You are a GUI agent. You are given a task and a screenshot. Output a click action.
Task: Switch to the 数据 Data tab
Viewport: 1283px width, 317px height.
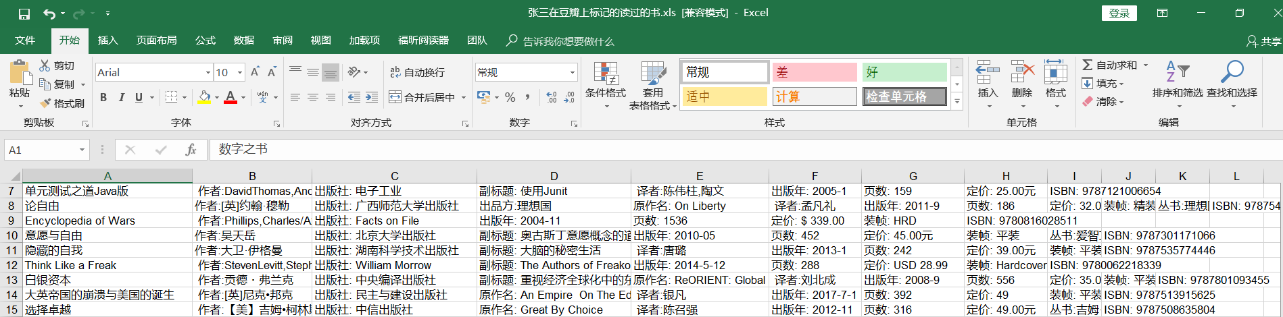243,40
